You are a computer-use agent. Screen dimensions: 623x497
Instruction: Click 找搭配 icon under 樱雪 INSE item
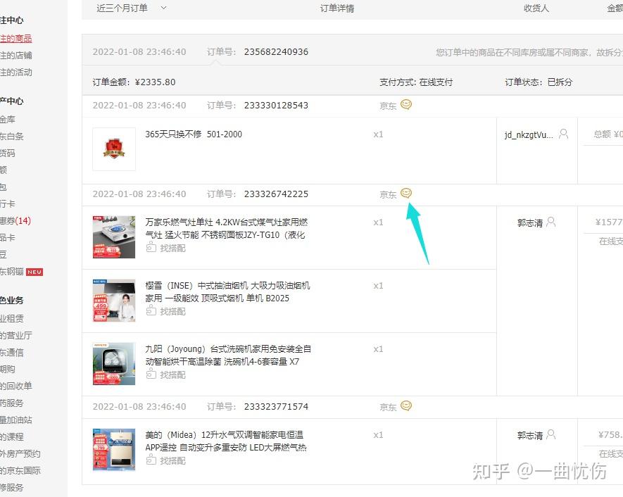(x=151, y=310)
